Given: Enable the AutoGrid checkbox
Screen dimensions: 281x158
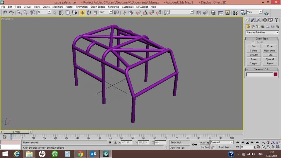Looking at the screenshot, I should click(x=253, y=42).
